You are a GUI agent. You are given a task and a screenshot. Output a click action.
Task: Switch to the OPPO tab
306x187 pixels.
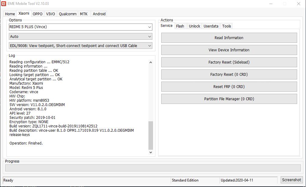[38, 14]
